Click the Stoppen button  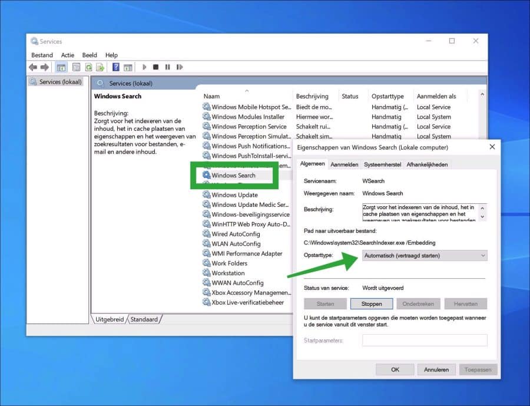click(x=372, y=304)
